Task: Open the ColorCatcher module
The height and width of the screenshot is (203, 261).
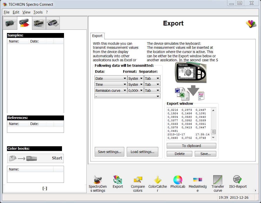Action: coord(158,184)
